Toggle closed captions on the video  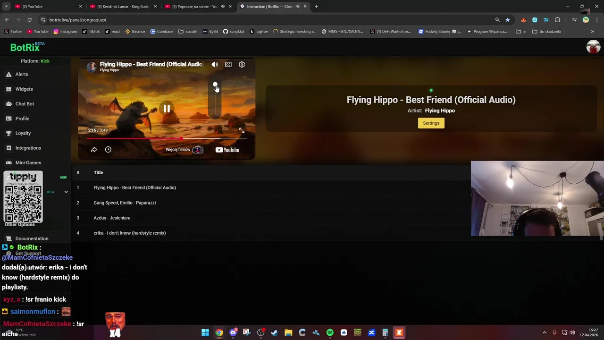(228, 64)
